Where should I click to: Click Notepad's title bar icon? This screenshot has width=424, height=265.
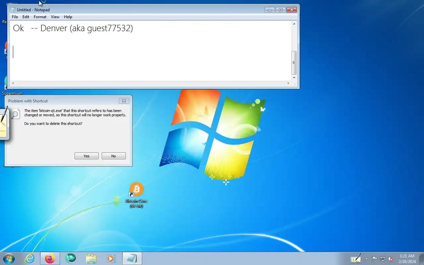point(13,10)
